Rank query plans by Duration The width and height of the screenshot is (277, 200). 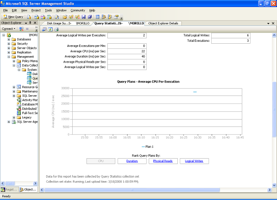[132, 161]
